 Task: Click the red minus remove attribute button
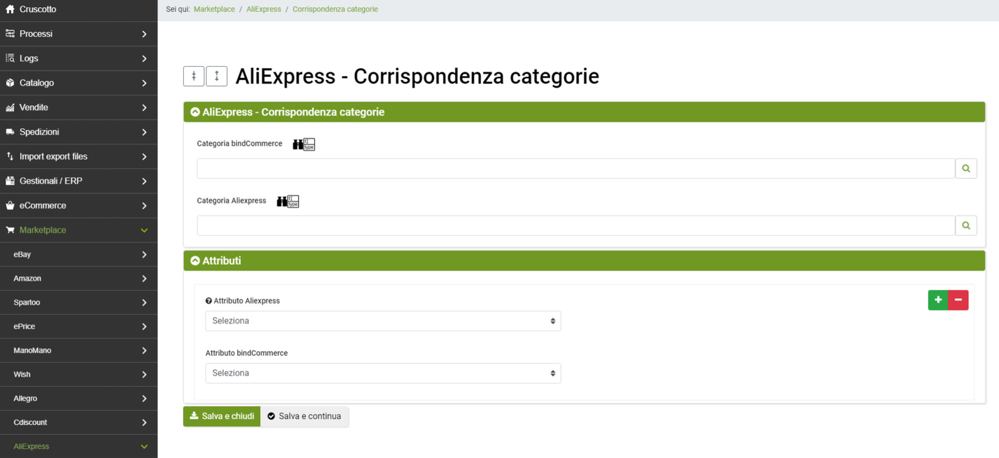[x=958, y=300]
